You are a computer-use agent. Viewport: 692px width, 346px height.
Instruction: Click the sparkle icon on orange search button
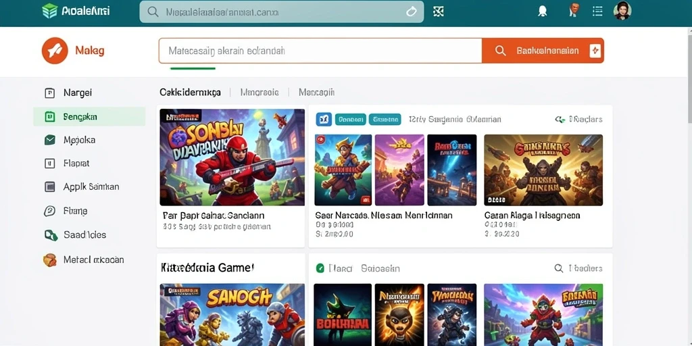coord(595,51)
